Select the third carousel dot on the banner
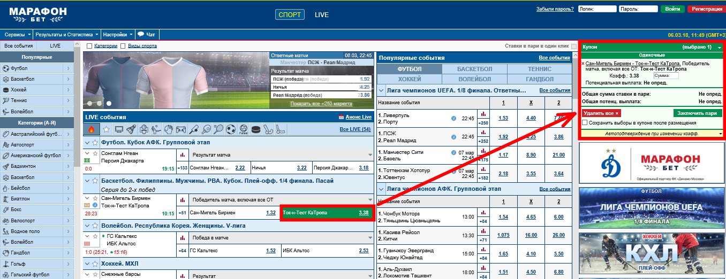This screenshot has height=279, width=726. (109, 103)
